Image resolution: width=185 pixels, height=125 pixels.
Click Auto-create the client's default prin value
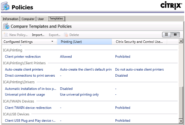pos(86,70)
